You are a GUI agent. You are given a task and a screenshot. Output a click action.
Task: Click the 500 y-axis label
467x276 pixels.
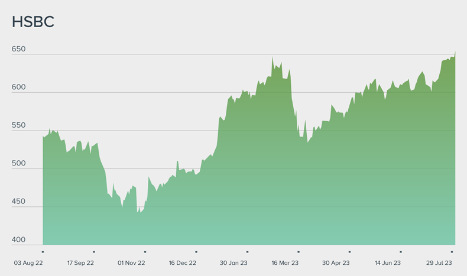click(x=18, y=164)
